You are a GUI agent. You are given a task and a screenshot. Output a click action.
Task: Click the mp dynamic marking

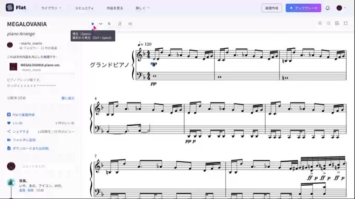pyautogui.click(x=154, y=64)
